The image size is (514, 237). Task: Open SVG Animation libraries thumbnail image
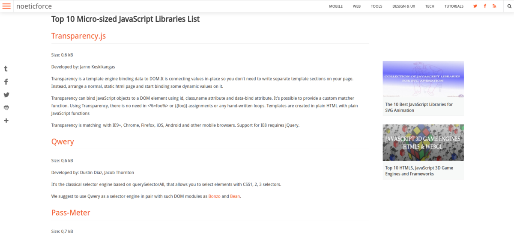tap(423, 80)
